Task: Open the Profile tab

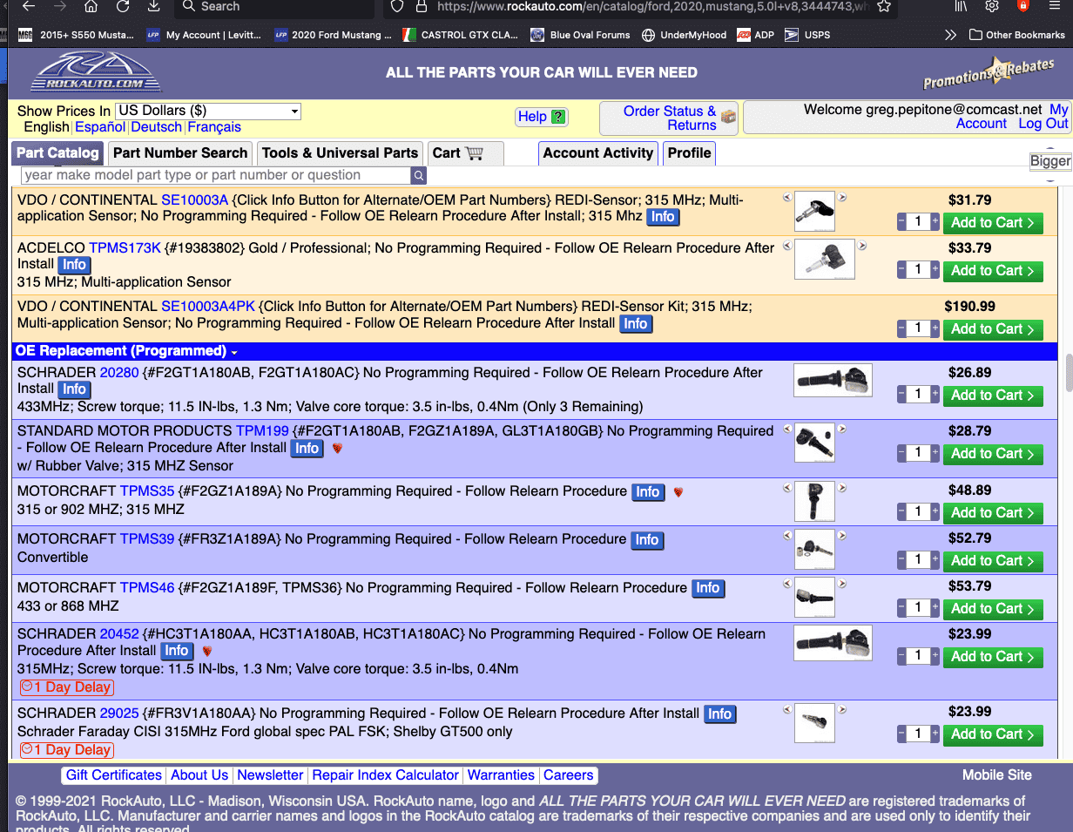Action: pos(689,153)
